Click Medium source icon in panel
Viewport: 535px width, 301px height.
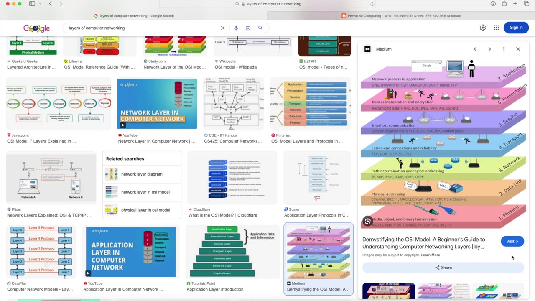pyautogui.click(x=367, y=49)
